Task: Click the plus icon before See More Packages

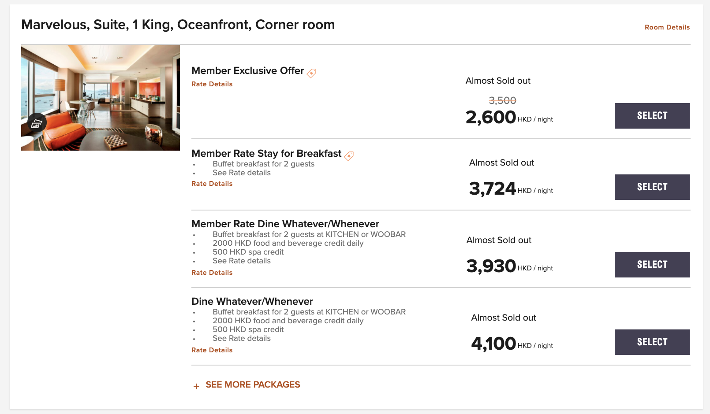Action: (196, 386)
